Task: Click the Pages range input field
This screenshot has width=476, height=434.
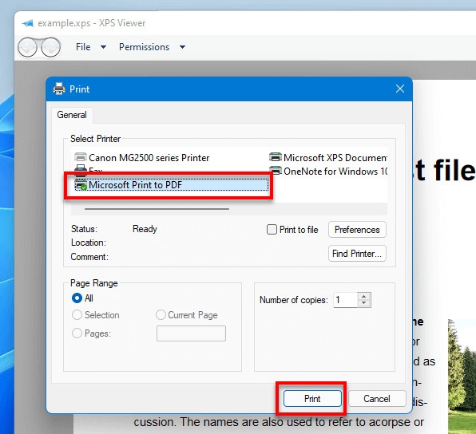Action: pyautogui.click(x=191, y=333)
